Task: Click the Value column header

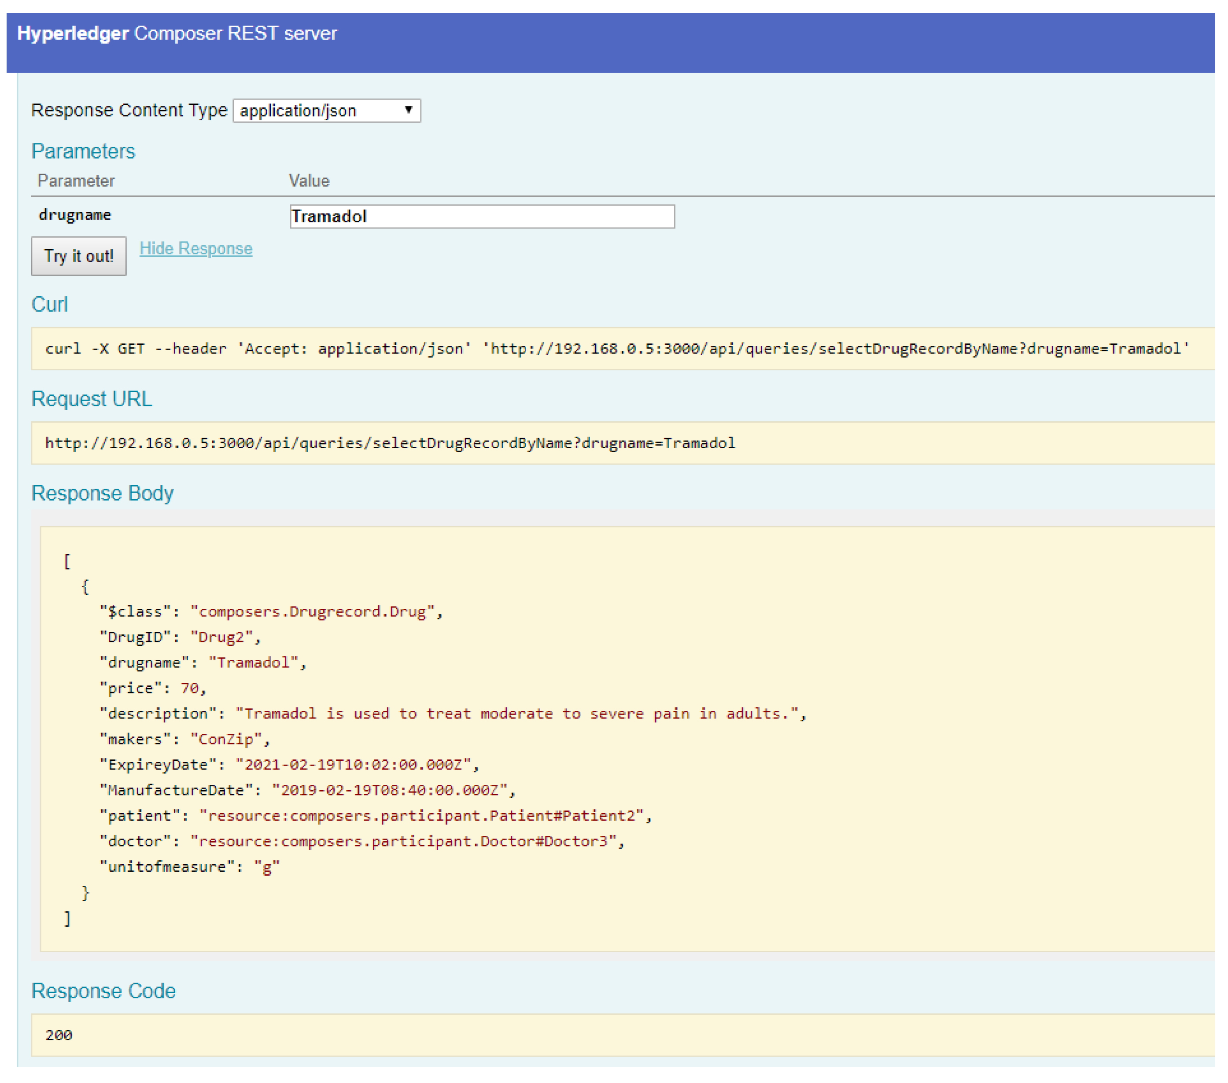Action: [x=309, y=181]
